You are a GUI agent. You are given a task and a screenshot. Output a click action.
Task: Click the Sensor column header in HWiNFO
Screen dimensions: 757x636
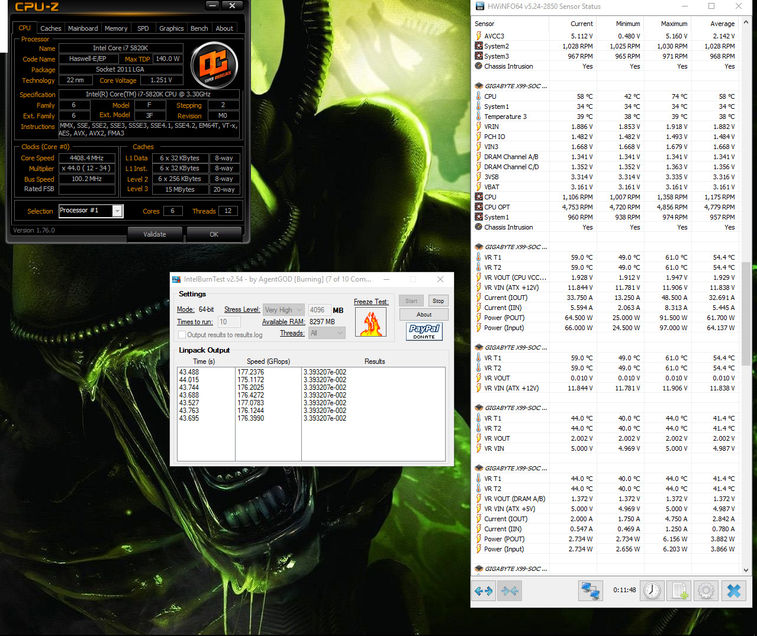coord(511,24)
